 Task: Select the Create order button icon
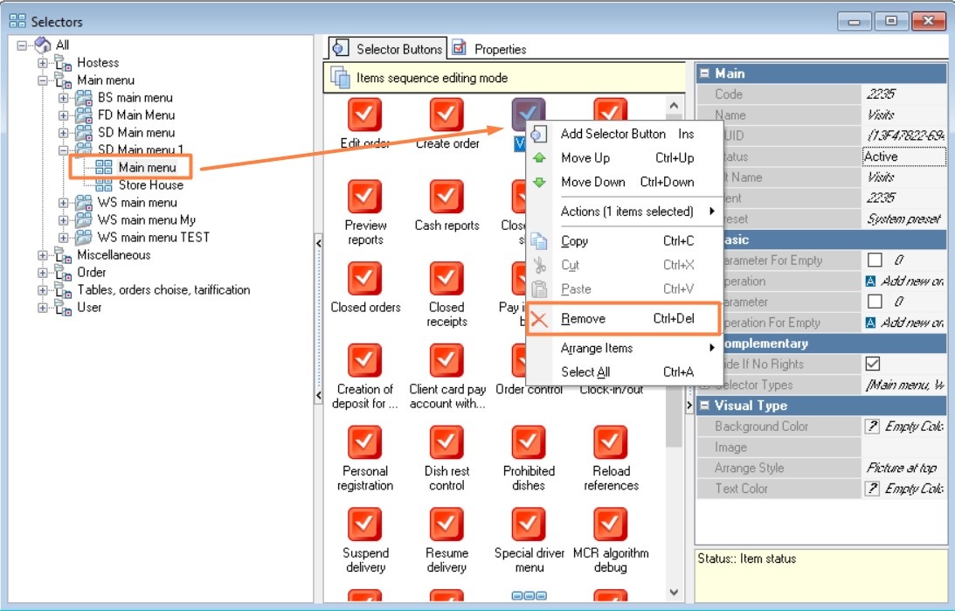coord(446,115)
